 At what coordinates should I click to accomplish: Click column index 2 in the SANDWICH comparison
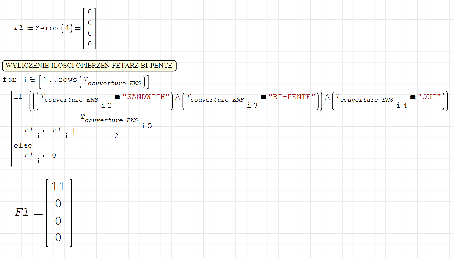[109, 106]
